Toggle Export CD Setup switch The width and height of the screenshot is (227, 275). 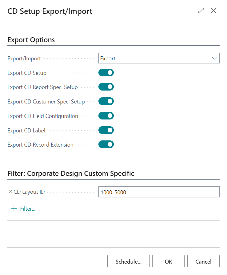[106, 73]
